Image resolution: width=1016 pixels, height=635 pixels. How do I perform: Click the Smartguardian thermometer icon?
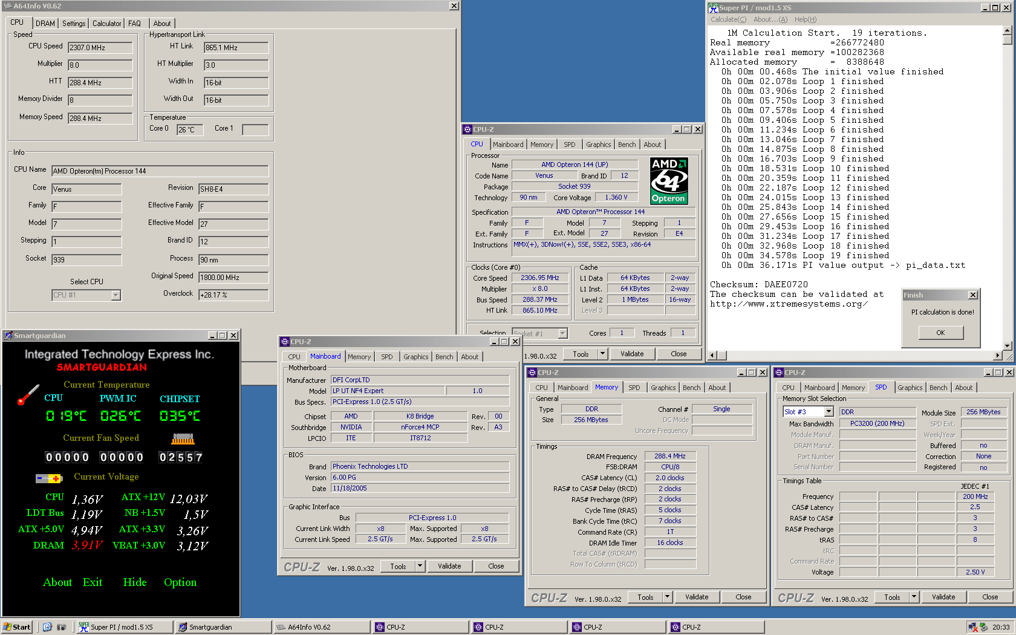click(28, 395)
